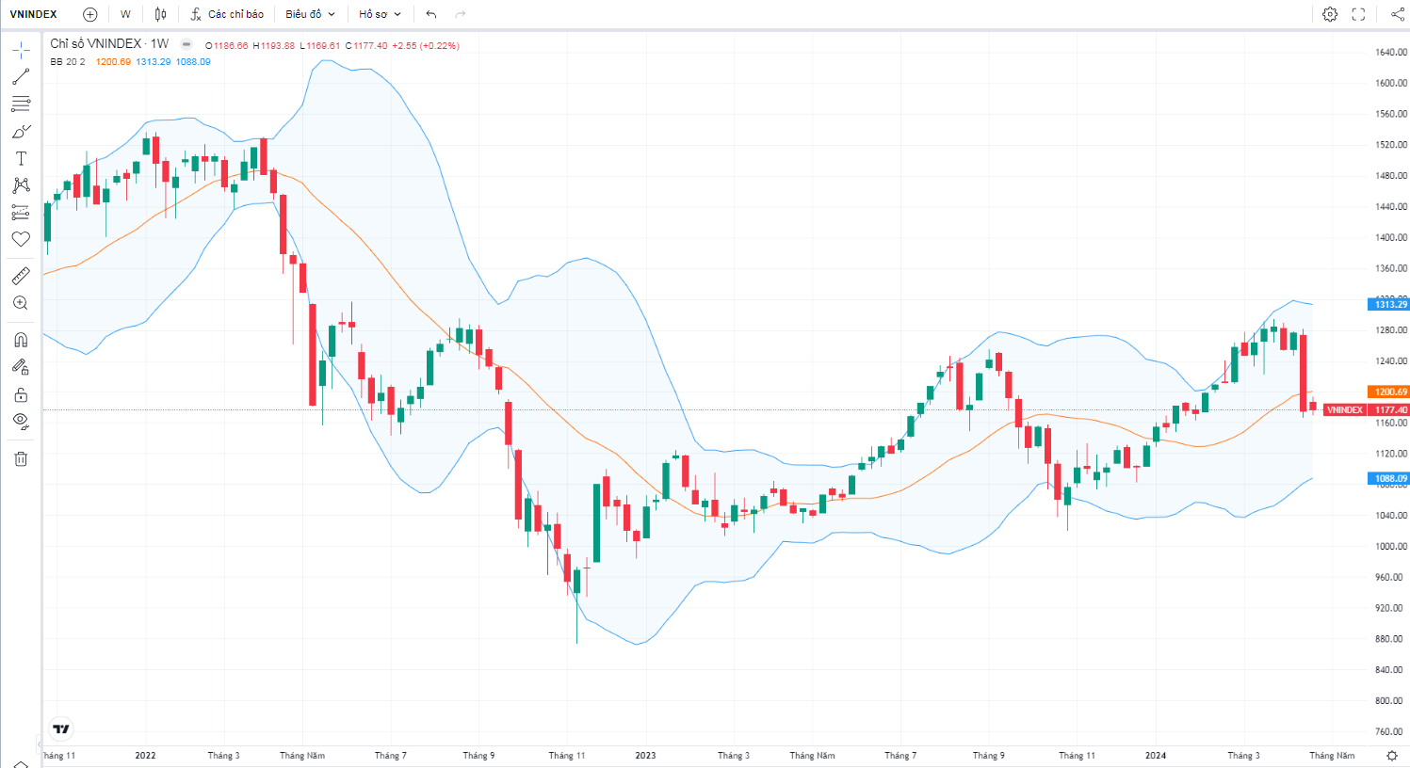Click the share chart icon
Screen dimensions: 1410x768
pos(1397,14)
